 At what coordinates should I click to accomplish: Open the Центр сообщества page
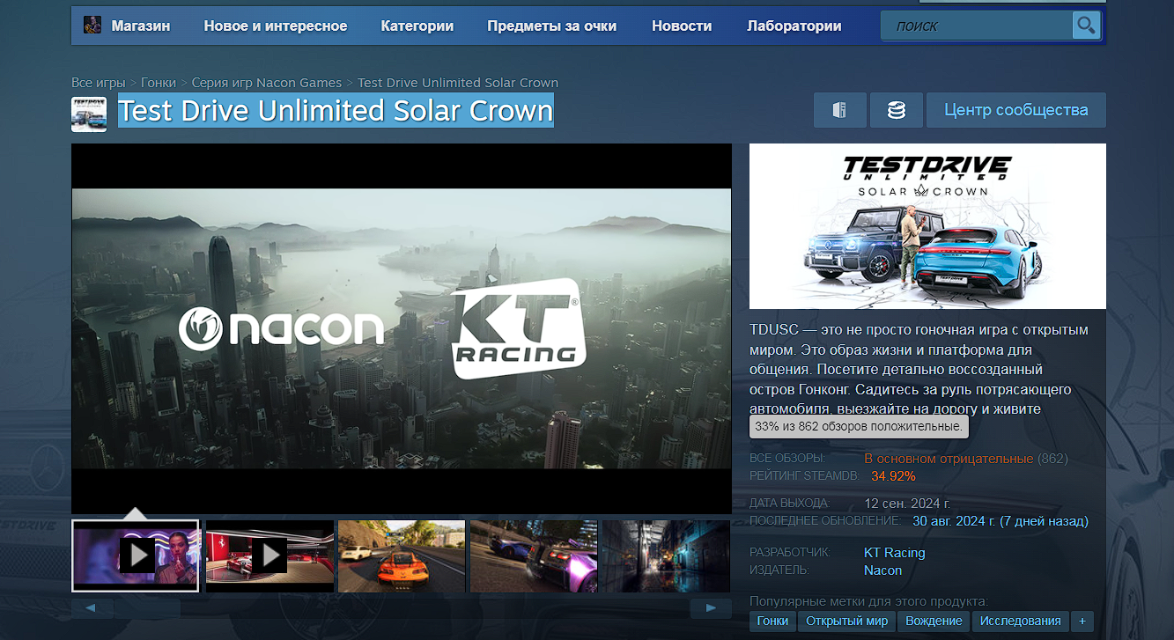click(1015, 109)
